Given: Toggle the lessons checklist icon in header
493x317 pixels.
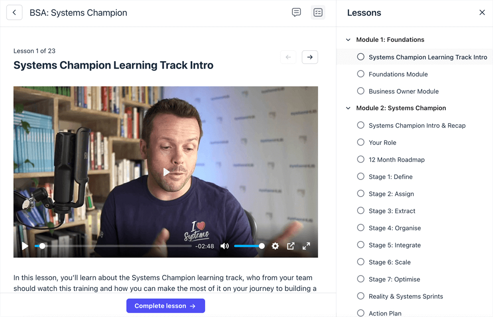Looking at the screenshot, I should [x=318, y=13].
